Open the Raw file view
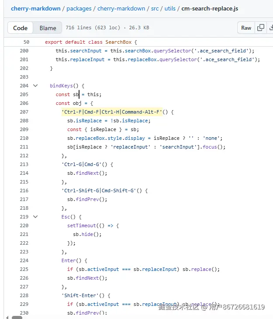Viewport: 273px width, 319px height. point(246,28)
